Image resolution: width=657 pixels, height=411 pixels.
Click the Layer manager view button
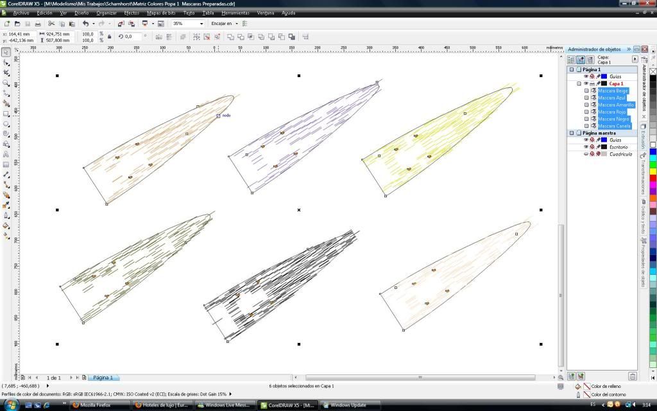(x=590, y=60)
